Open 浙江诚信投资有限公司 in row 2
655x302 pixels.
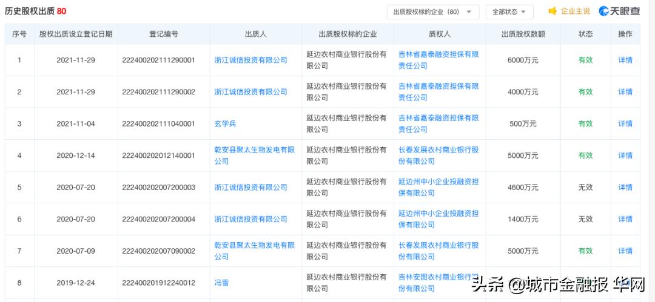(x=250, y=92)
